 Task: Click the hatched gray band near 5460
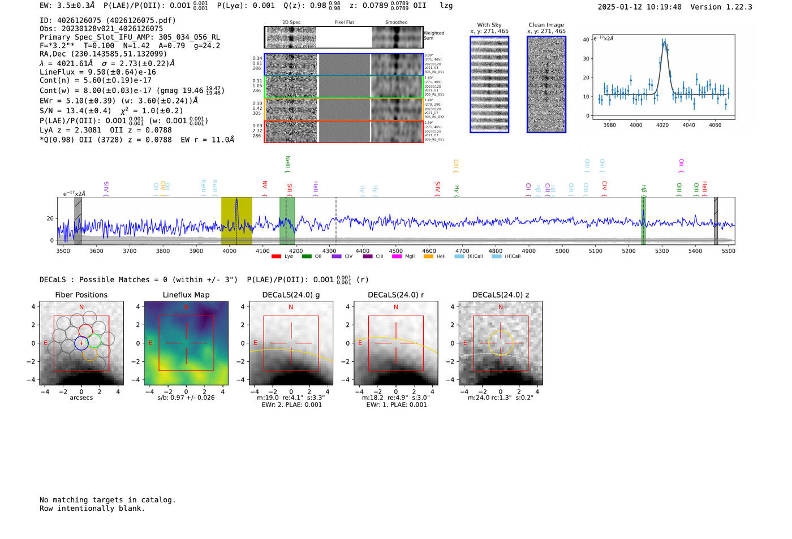[716, 221]
